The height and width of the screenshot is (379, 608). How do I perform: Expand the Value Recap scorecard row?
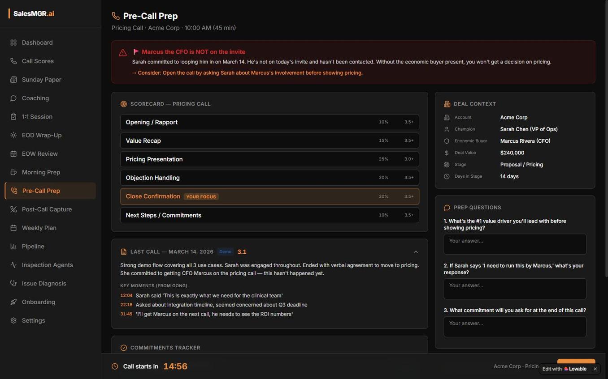pyautogui.click(x=269, y=141)
